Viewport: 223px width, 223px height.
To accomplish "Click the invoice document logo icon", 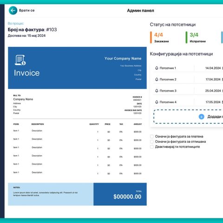I will pos(20,60).
